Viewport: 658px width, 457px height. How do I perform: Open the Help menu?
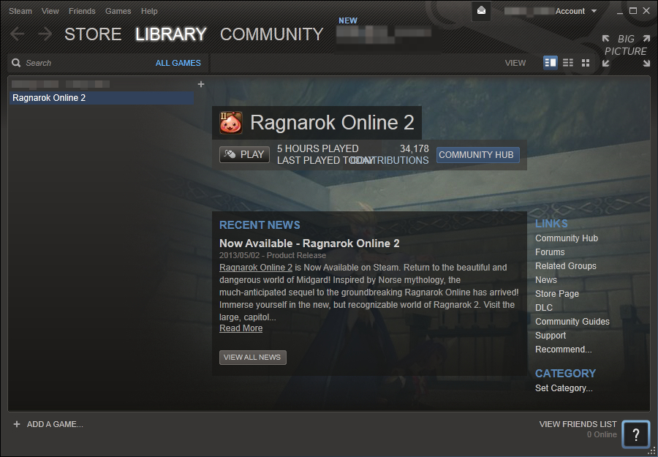[149, 11]
